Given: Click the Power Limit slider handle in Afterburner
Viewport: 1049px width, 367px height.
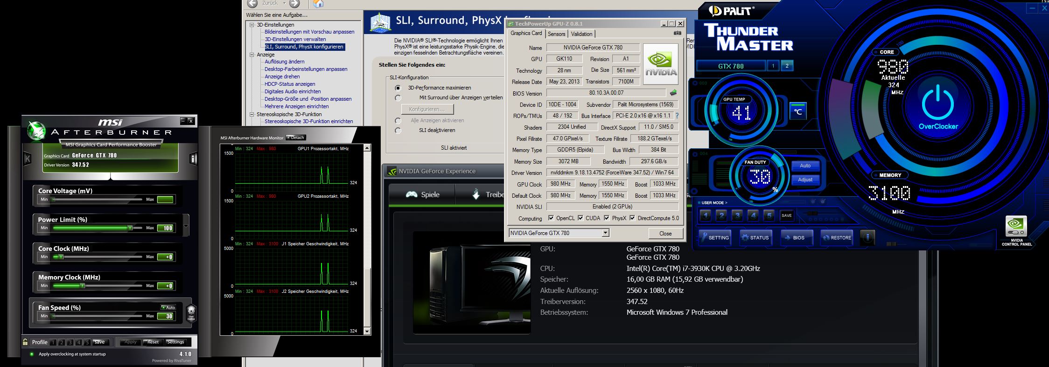Looking at the screenshot, I should click(x=130, y=228).
